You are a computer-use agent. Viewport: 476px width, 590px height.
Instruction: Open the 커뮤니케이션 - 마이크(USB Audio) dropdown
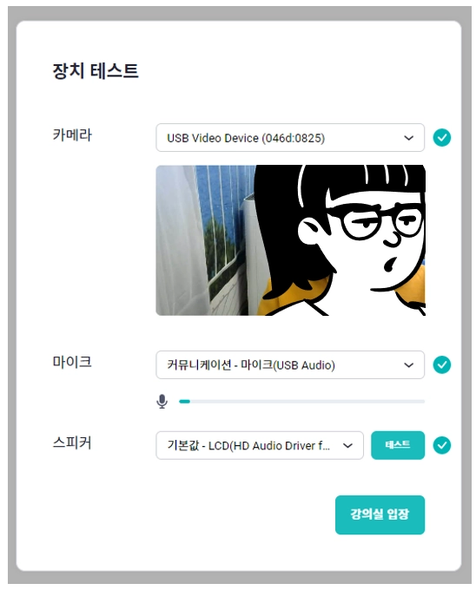(x=290, y=365)
